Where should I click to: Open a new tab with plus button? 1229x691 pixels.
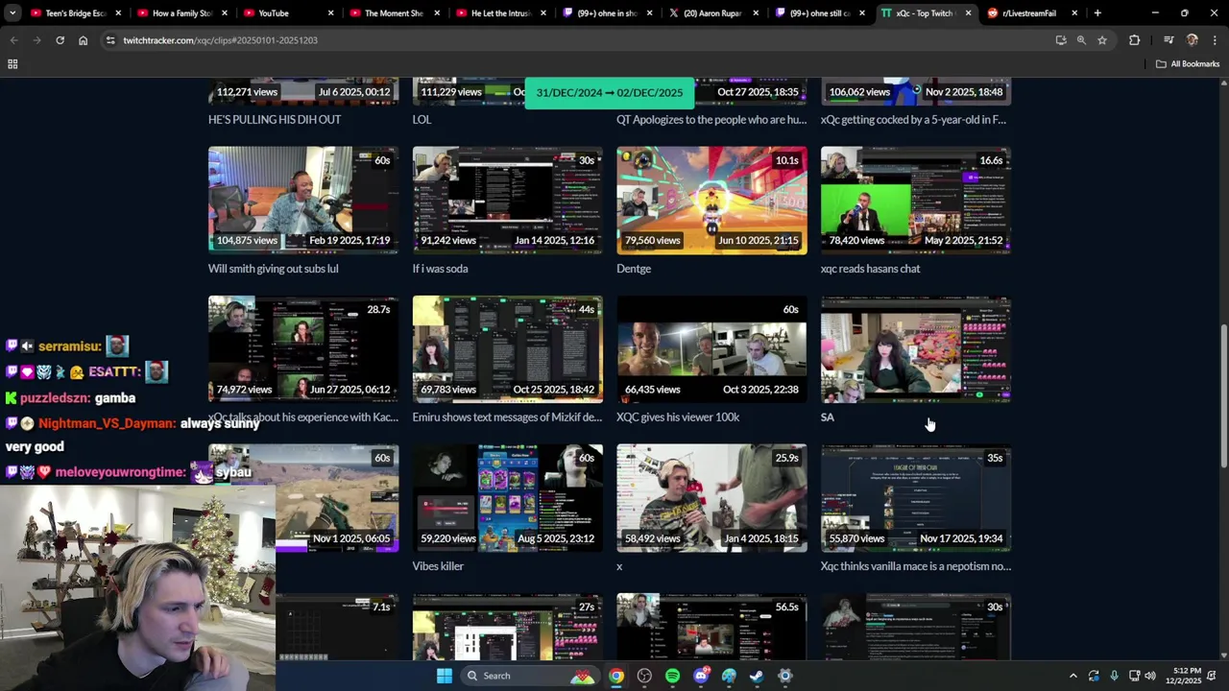point(1097,13)
